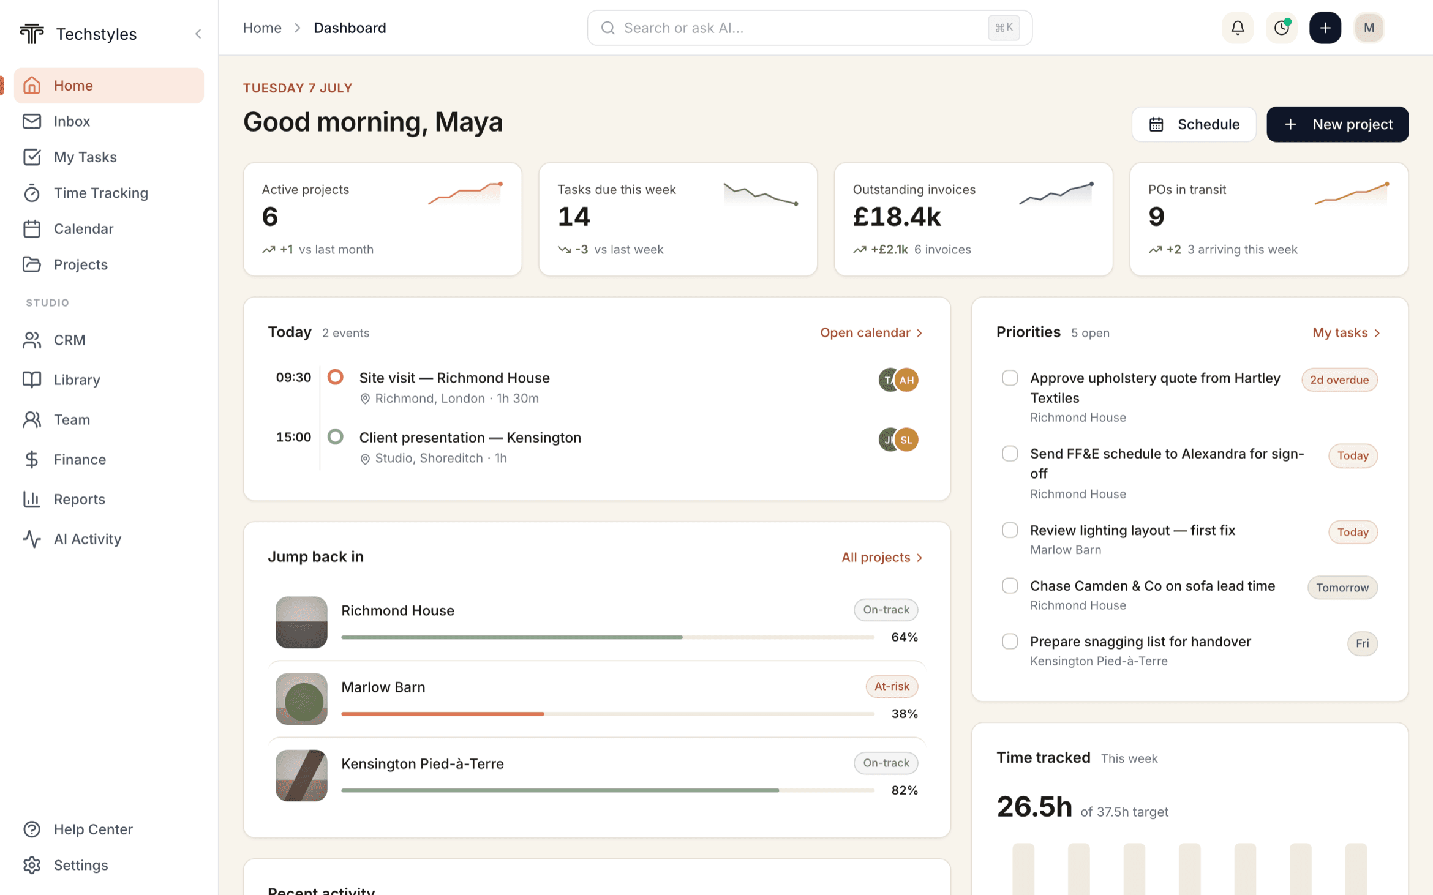This screenshot has width=1433, height=895.
Task: Open the Kensington Pied-à-Terre thumbnail
Action: (301, 775)
